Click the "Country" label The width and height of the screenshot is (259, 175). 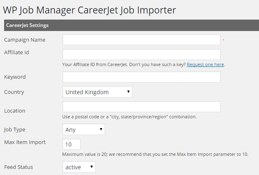tap(14, 92)
